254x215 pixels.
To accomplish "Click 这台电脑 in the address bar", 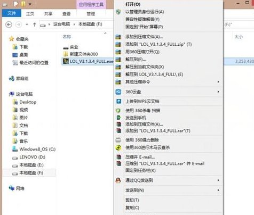I will (x=61, y=24).
